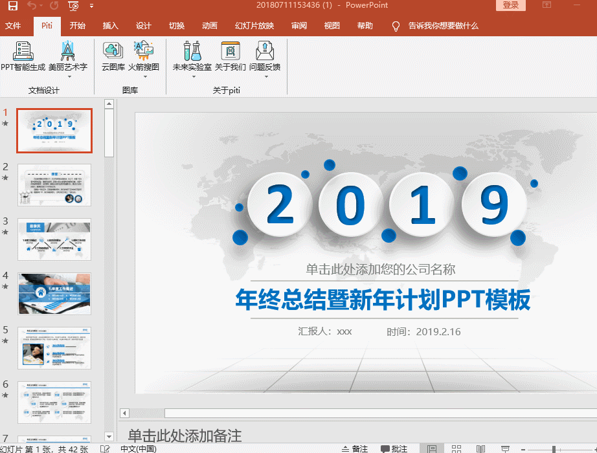This screenshot has height=453, width=597.
Task: Click animation star icon beside slide 3
Action: pyautogui.click(x=5, y=232)
